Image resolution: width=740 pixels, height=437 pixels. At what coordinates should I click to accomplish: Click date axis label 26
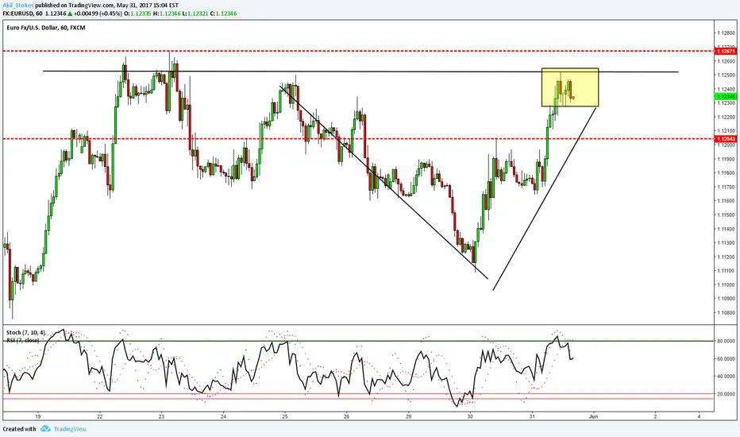click(347, 416)
